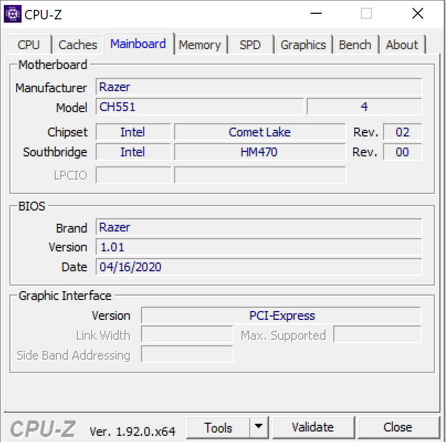This screenshot has height=442, width=446.
Task: Switch to the CPU tab
Action: click(29, 45)
